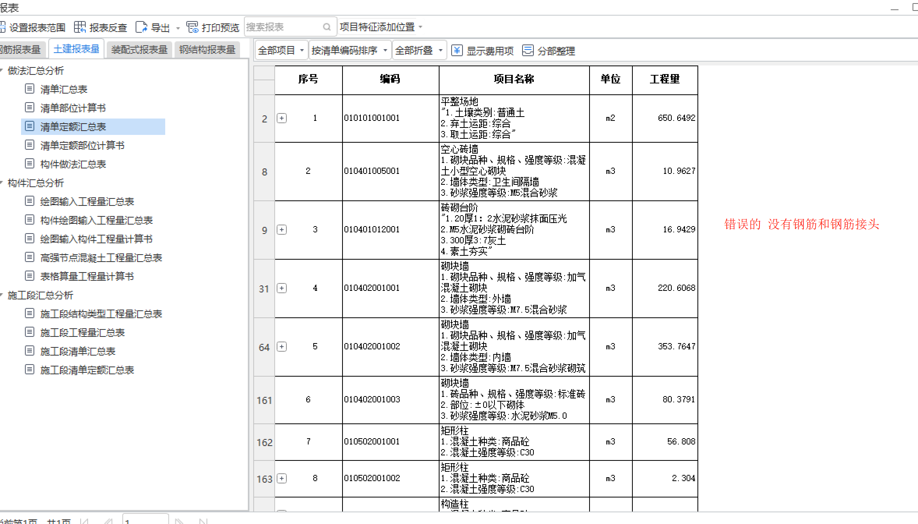Click row header number 161

(x=264, y=400)
